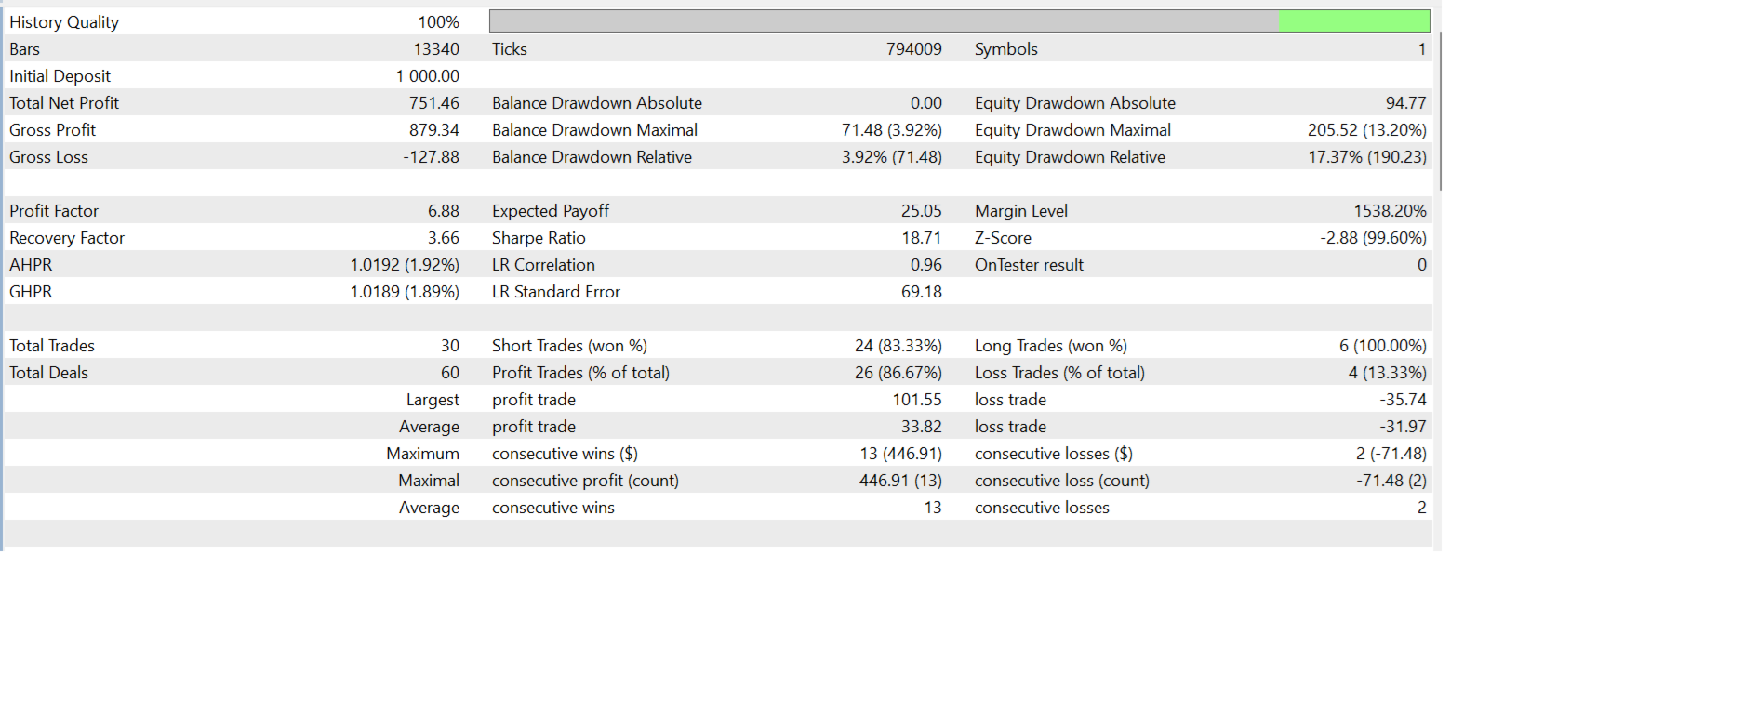Select the value "205.52 (13.20%)"

pyautogui.click(x=1366, y=130)
